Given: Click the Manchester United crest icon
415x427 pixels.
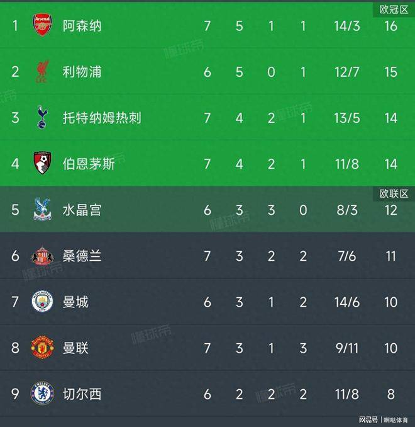Looking at the screenshot, I should [x=43, y=348].
